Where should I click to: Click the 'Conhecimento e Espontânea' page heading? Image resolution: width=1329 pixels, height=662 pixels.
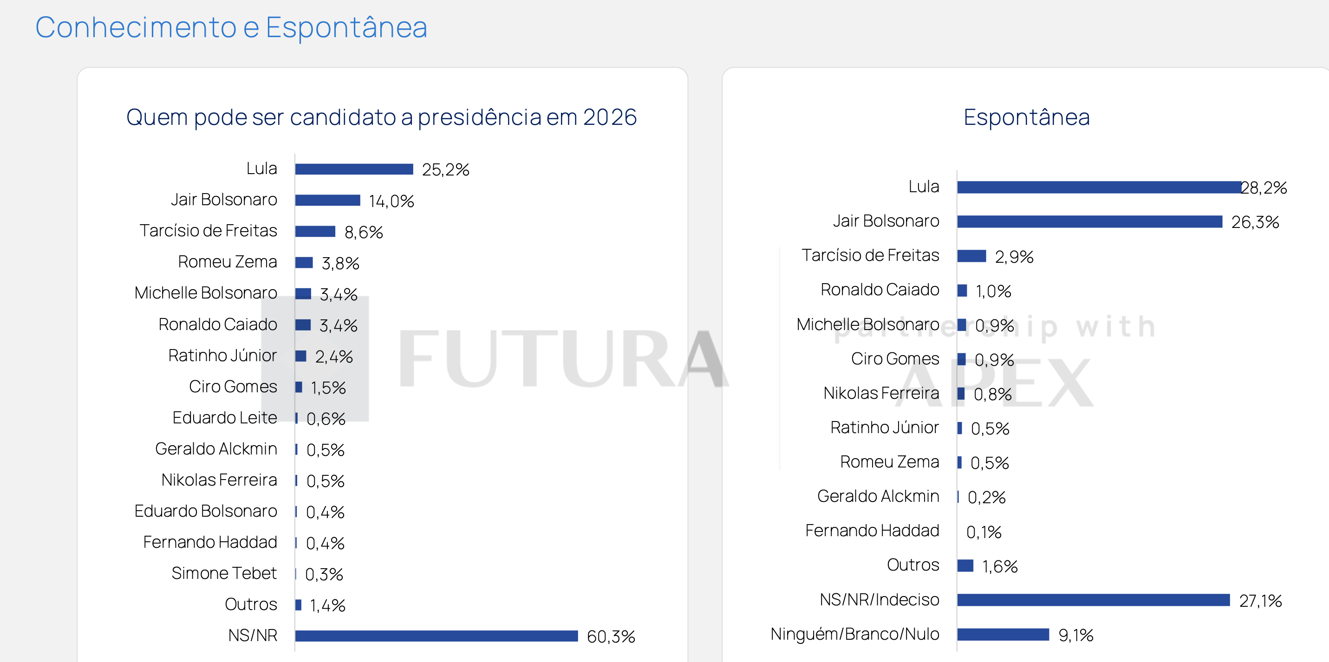point(231,27)
